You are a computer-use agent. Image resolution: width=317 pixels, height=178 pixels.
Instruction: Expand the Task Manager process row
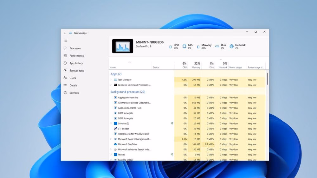pos(111,80)
